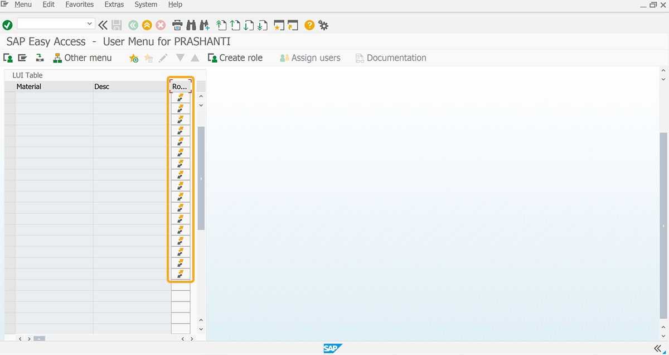Image resolution: width=669 pixels, height=355 pixels.
Task: Open the Extras menu
Action: [x=114, y=4]
